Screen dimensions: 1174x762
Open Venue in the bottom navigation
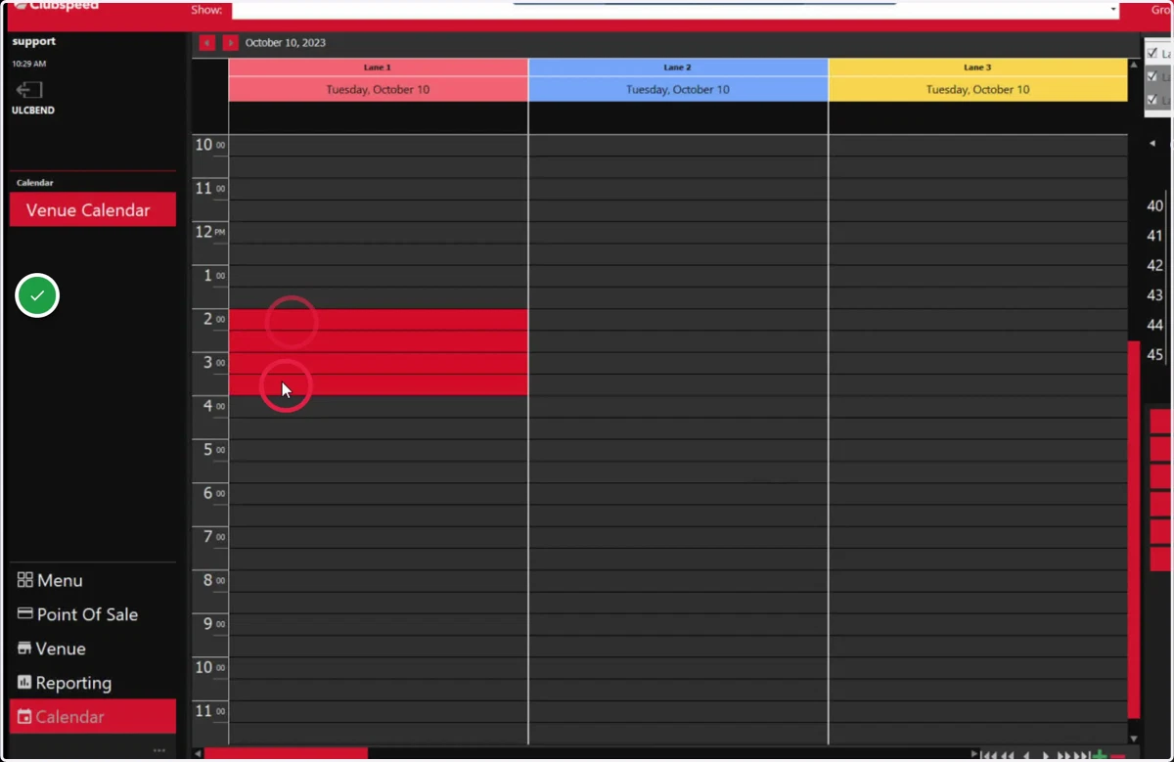click(x=61, y=649)
